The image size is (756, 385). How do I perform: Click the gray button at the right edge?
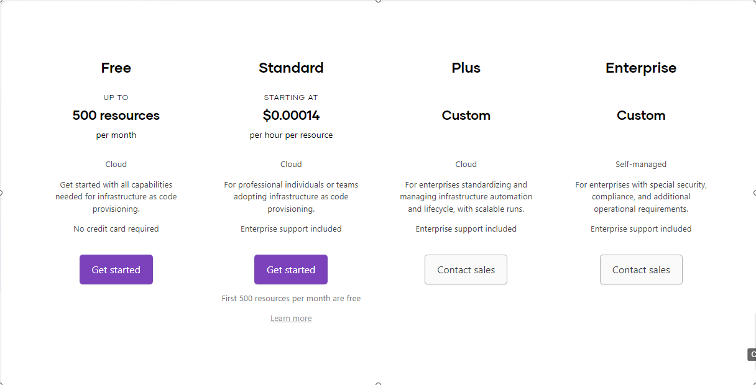pos(752,355)
